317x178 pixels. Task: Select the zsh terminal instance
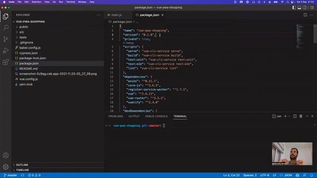[277, 116]
